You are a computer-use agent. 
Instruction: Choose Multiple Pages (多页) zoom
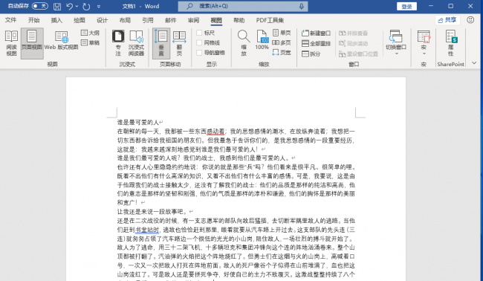(282, 42)
